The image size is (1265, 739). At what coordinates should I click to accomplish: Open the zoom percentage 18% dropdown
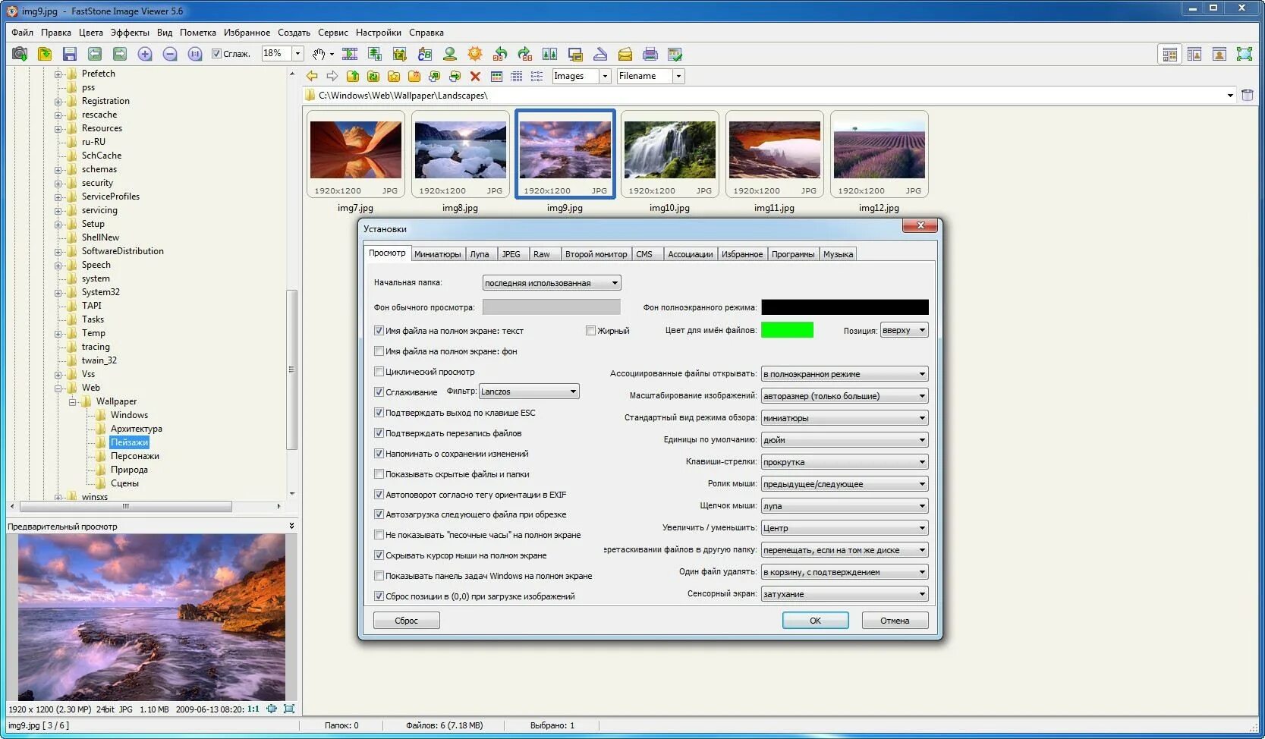(x=297, y=53)
